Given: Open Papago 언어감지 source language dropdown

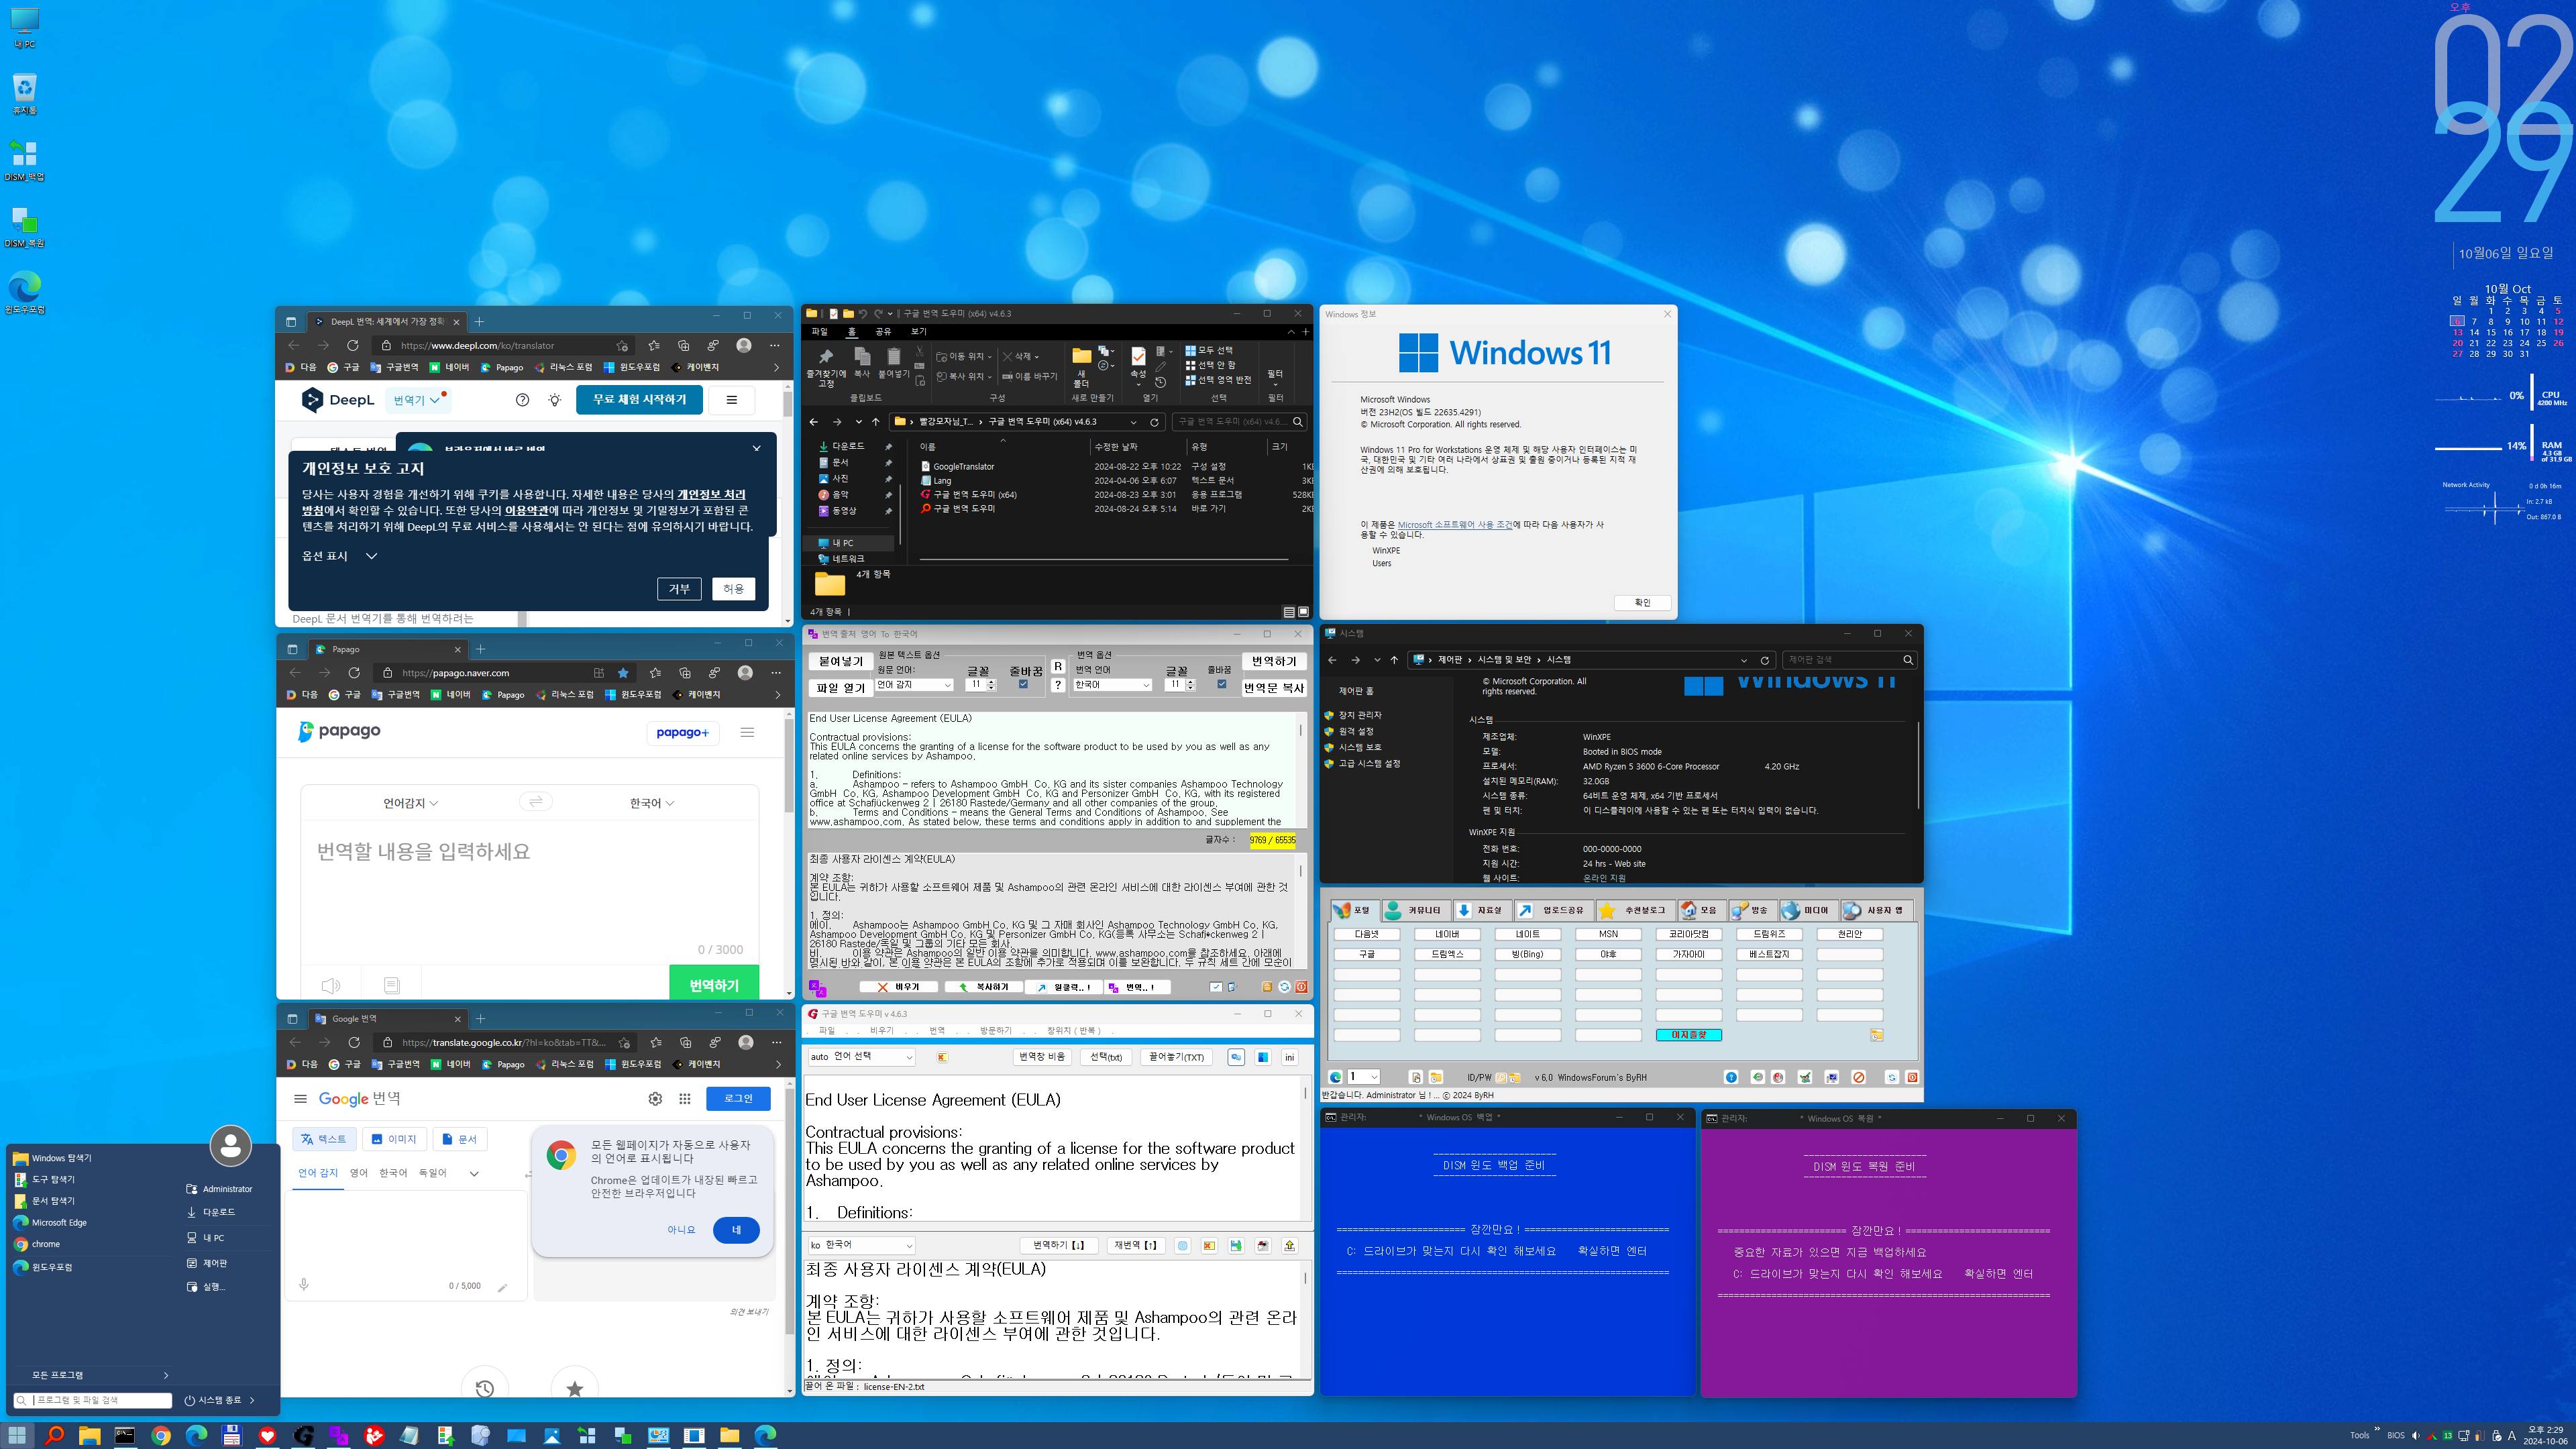Looking at the screenshot, I should click(411, 803).
